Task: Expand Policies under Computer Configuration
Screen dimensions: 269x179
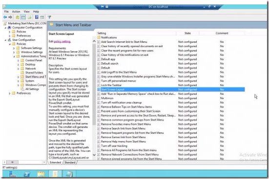Action: pyautogui.click(x=10, y=32)
